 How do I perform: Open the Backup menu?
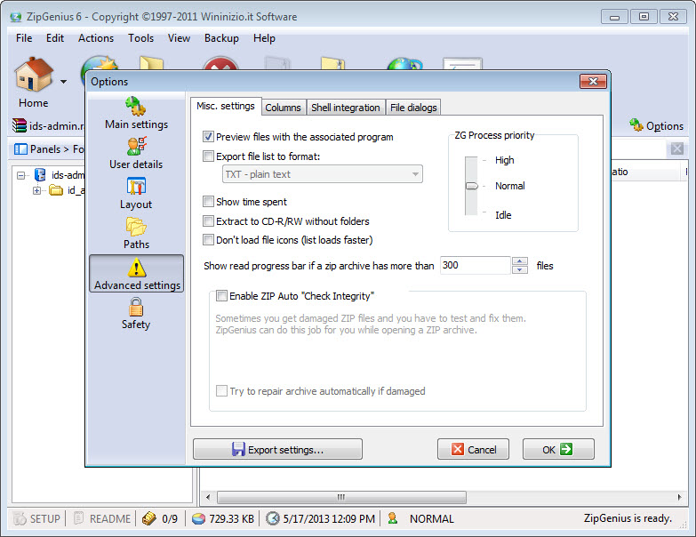221,38
